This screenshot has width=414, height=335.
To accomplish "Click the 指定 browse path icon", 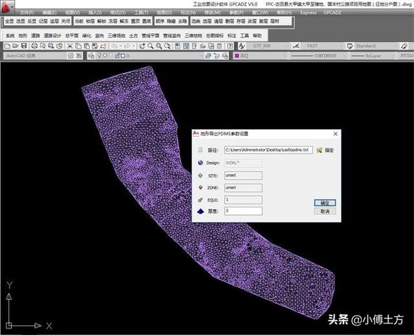I will point(319,150).
